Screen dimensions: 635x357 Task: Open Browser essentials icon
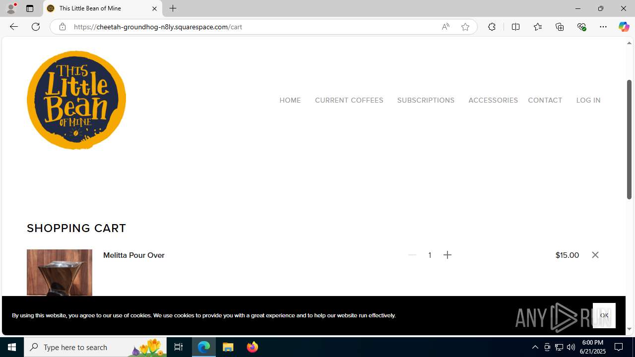tap(581, 27)
